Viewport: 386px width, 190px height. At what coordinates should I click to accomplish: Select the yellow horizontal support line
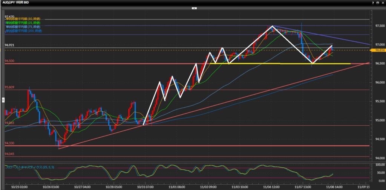click(x=283, y=64)
